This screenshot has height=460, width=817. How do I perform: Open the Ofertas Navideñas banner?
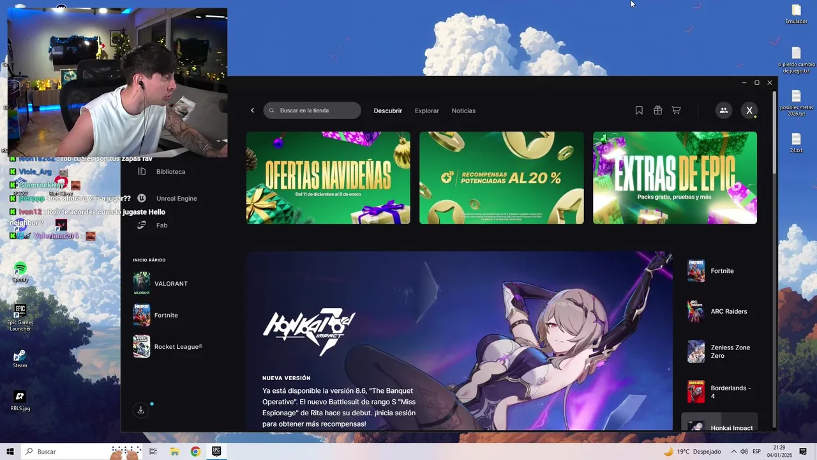[x=328, y=178]
